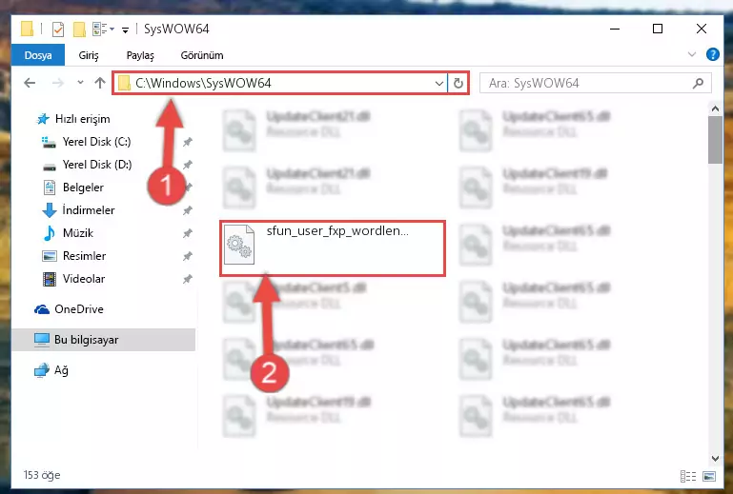Screen dimensions: 733x494
Task: Click the vertical scrollbar thumb
Action: point(715,140)
